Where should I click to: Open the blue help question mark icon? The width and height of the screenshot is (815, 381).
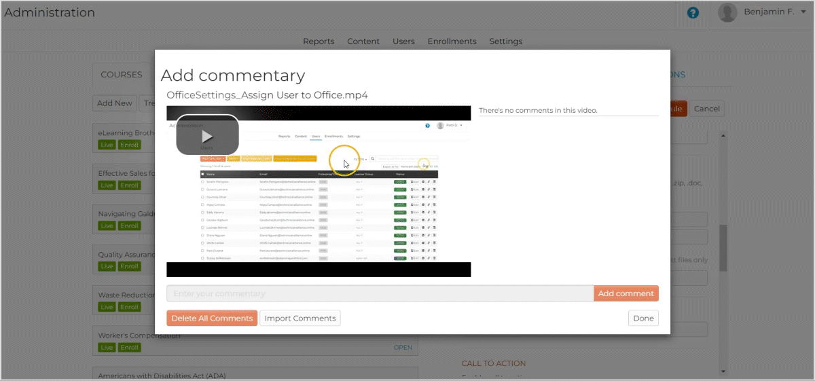tap(693, 13)
